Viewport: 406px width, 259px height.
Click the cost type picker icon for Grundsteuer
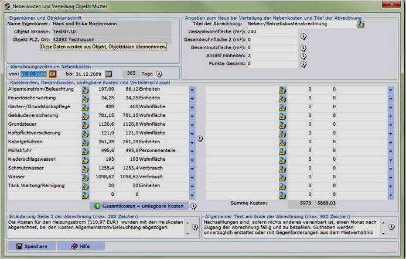[x=85, y=125]
